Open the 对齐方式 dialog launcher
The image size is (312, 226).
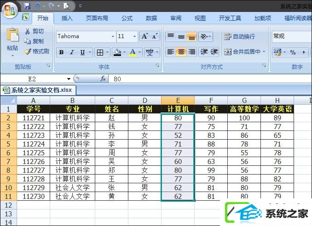[x=264, y=66]
